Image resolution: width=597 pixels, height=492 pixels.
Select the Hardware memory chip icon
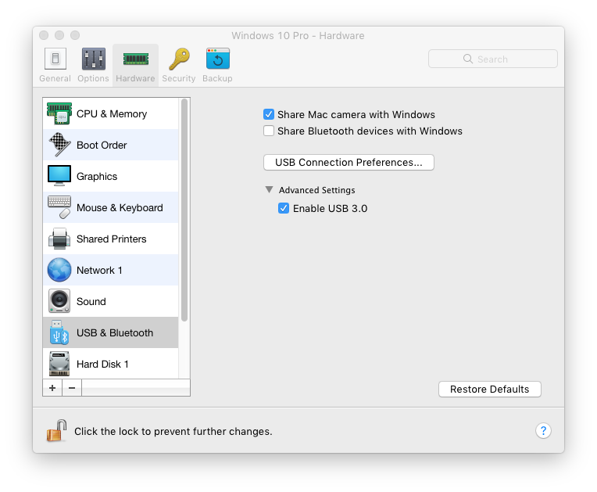[x=135, y=59]
